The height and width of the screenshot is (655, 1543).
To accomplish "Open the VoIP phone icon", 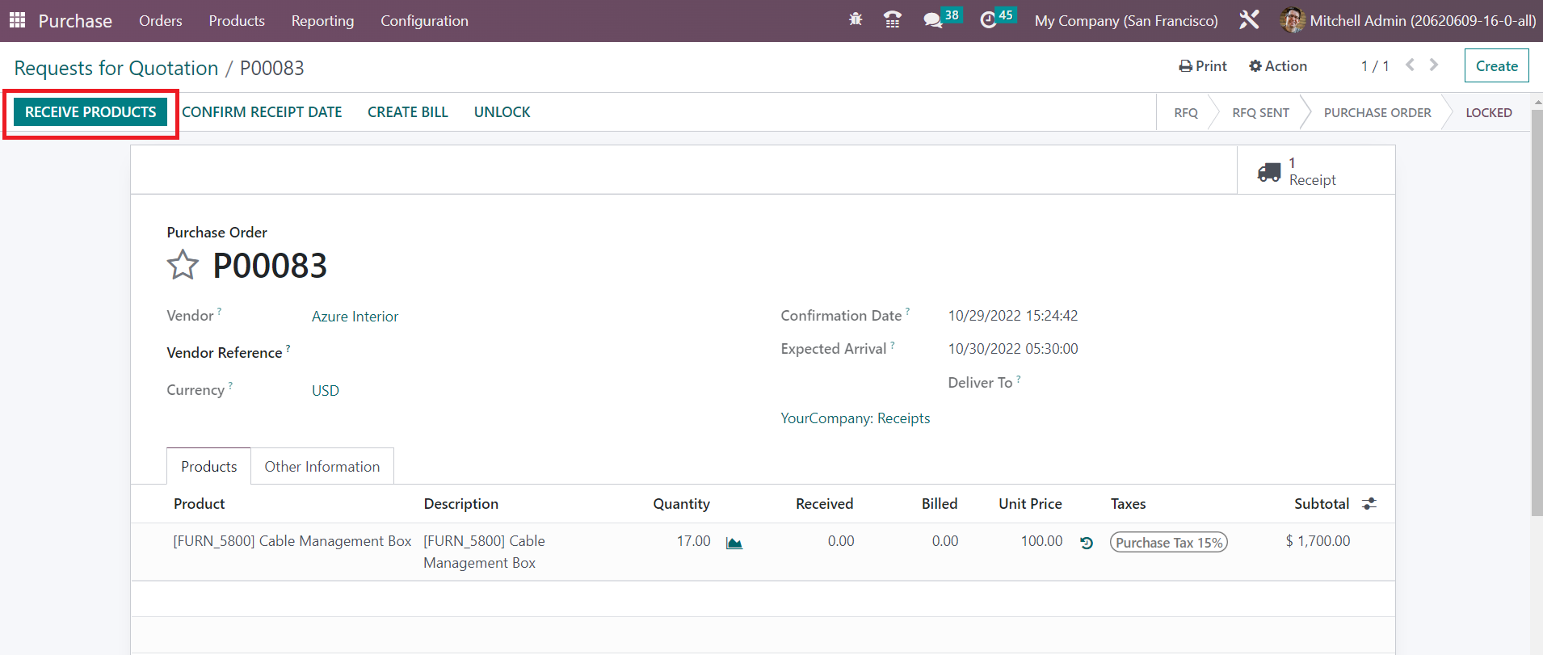I will pyautogui.click(x=893, y=20).
